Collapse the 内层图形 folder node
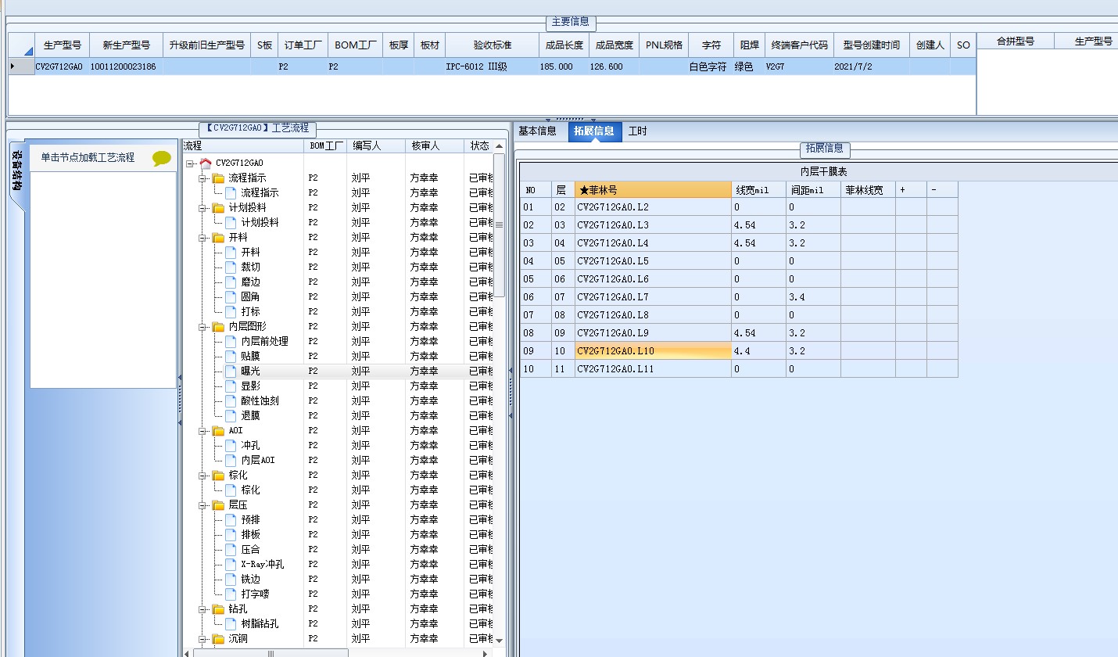This screenshot has width=1118, height=657. (x=202, y=327)
